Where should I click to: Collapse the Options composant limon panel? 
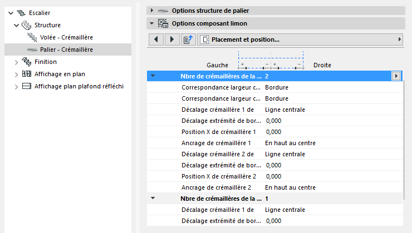click(x=152, y=23)
